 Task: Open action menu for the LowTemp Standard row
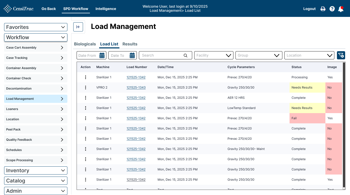(x=86, y=108)
